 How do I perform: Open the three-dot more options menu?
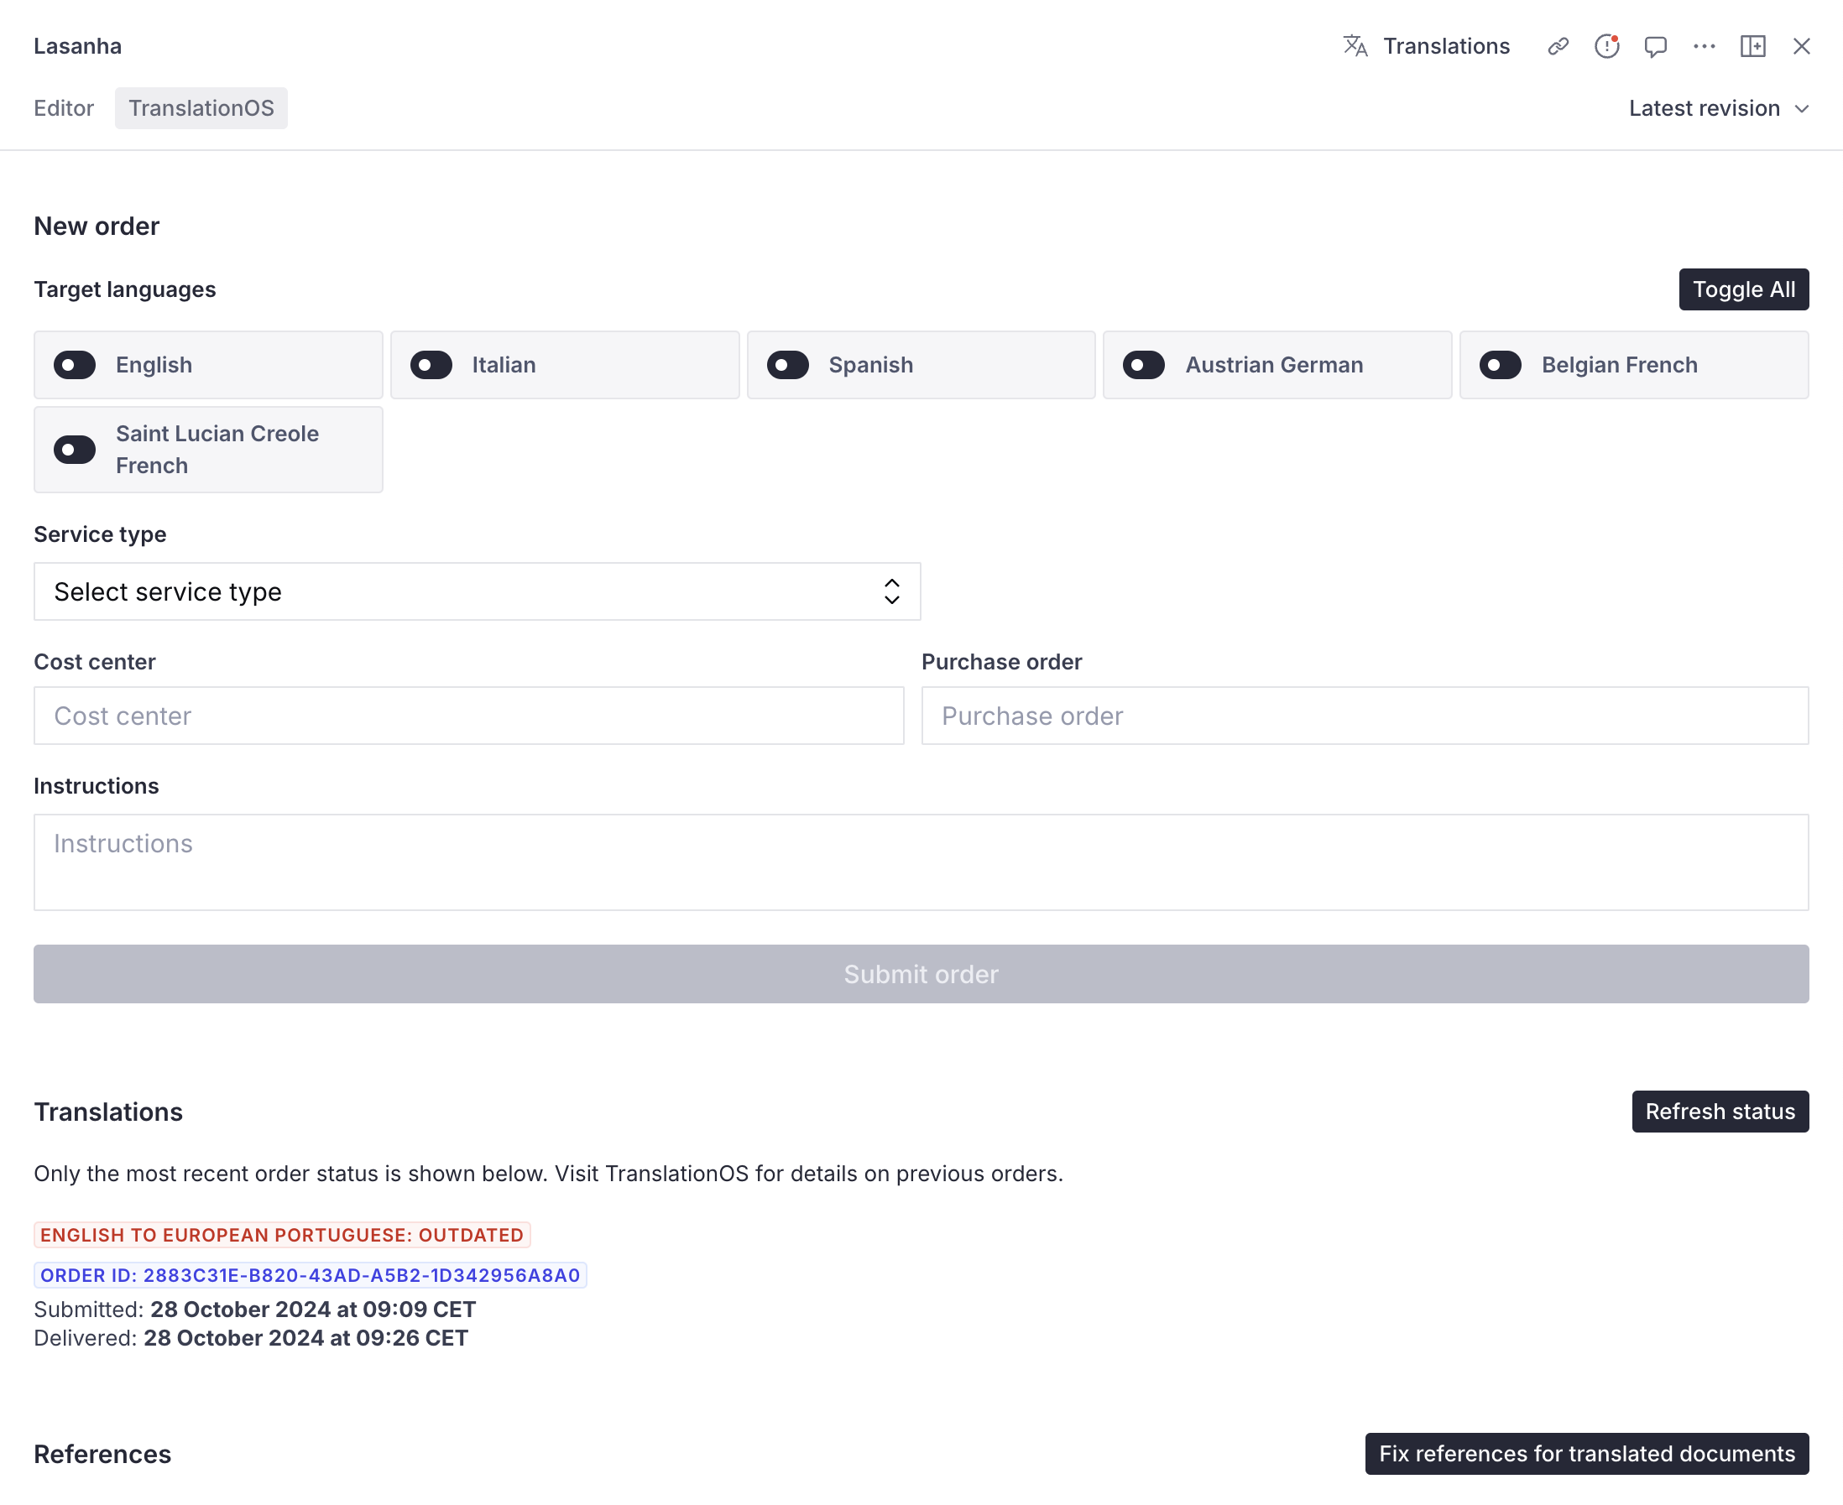click(1705, 46)
